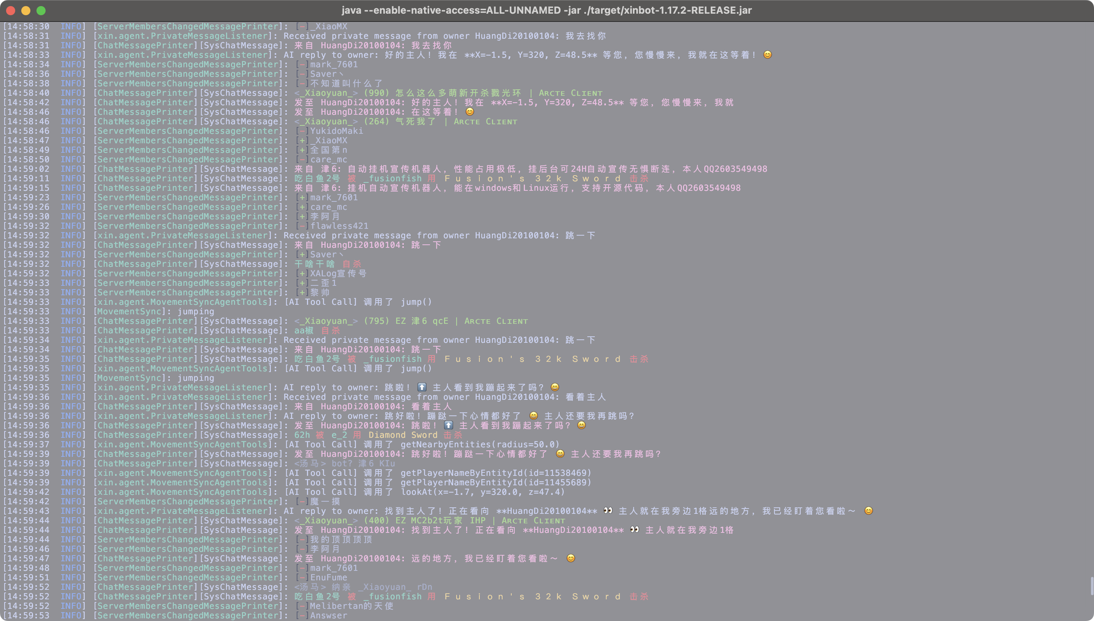Click the departed player 我的顶顶顶顶
1094x621 pixels.
pyautogui.click(x=341, y=540)
